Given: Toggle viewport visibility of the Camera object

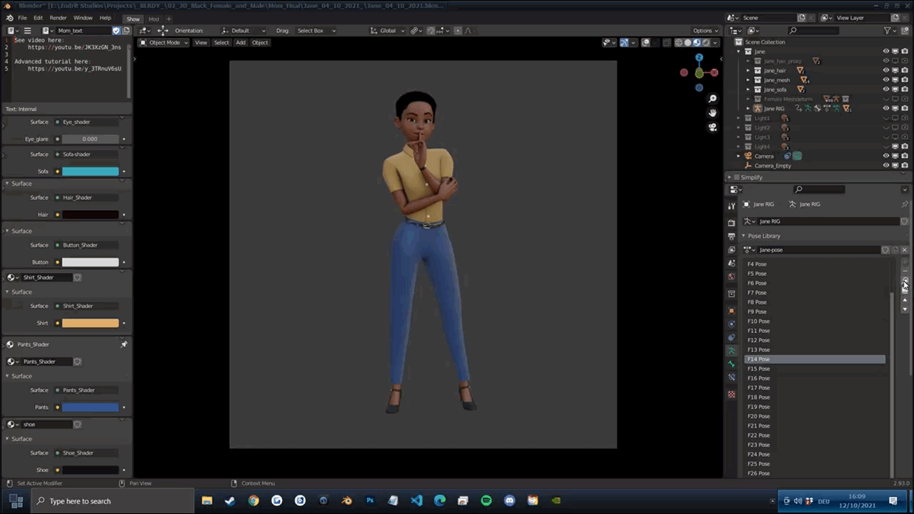Looking at the screenshot, I should (885, 156).
